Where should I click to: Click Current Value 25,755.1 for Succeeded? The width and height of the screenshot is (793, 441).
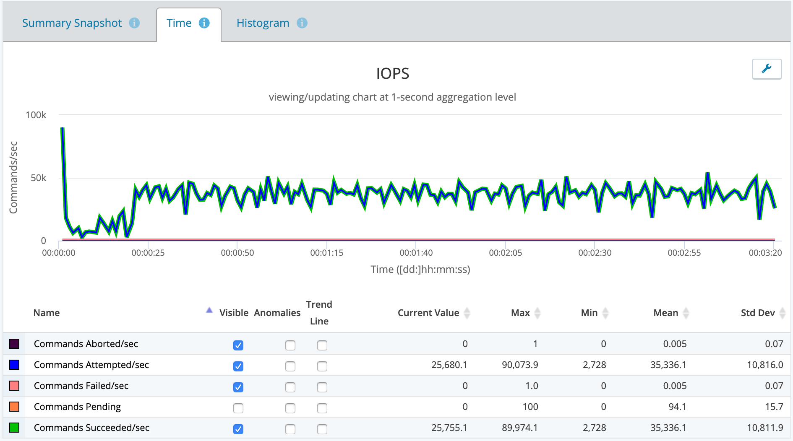point(449,428)
